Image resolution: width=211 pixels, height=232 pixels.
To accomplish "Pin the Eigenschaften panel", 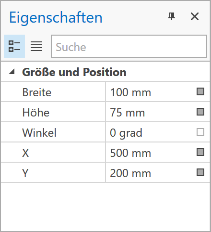I will click(172, 16).
